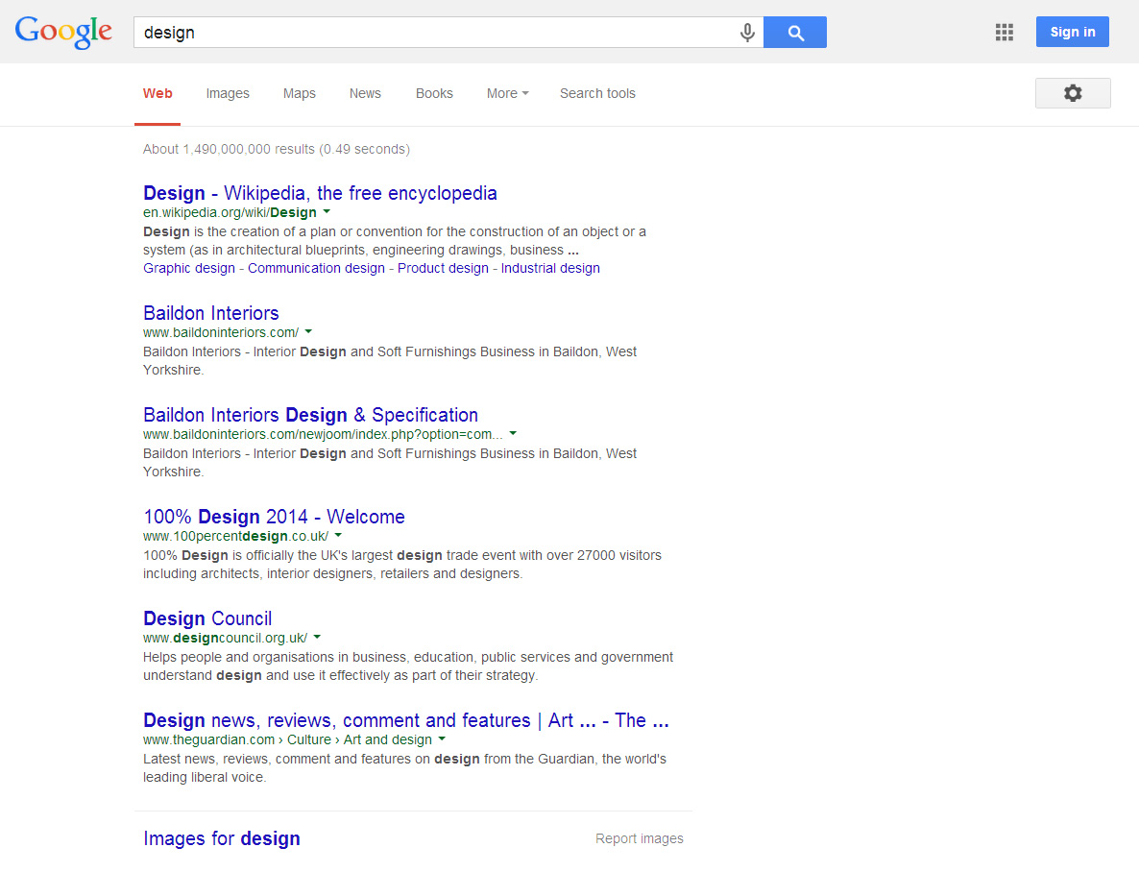1139x872 pixels.
Task: Click snippet 'Latest news, reviews, comment and features'
Action: [404, 768]
